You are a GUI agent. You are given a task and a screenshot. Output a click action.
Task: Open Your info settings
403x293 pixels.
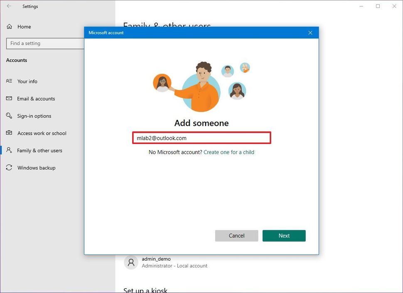tap(27, 81)
